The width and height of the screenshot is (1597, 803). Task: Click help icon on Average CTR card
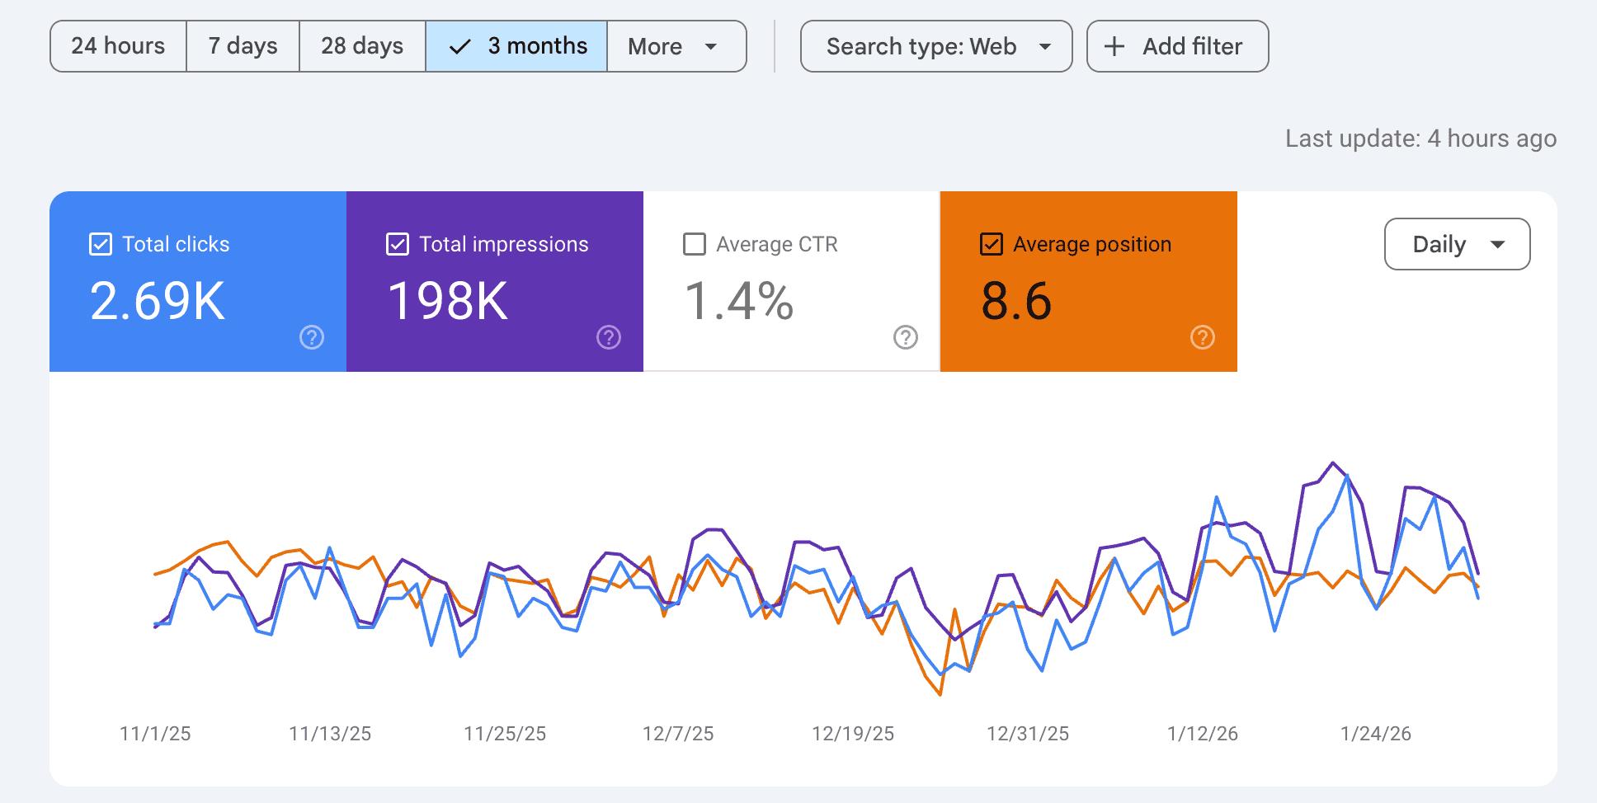[x=906, y=337]
